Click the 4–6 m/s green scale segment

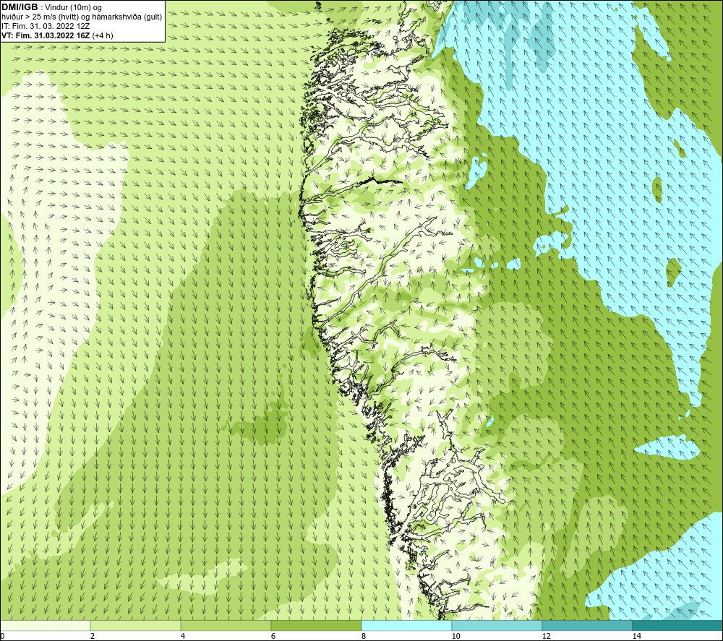tap(226, 625)
